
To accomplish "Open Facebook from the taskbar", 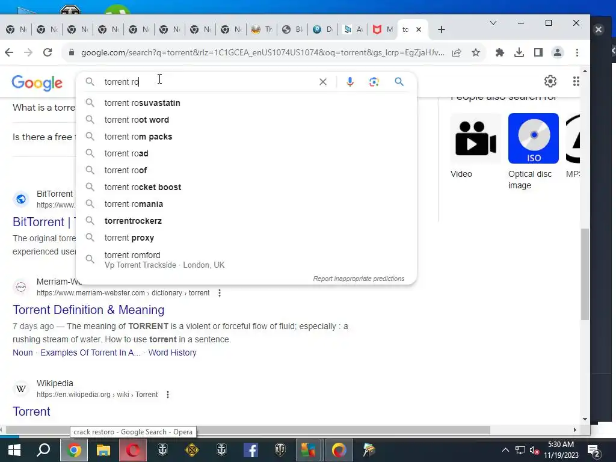I will (x=251, y=450).
